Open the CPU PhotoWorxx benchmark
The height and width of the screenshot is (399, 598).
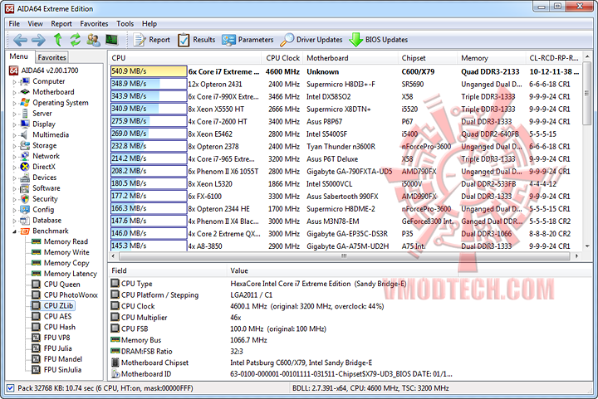[x=65, y=294]
